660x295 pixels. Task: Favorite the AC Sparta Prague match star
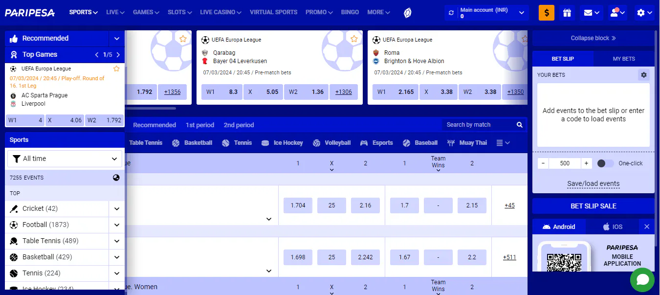click(116, 69)
